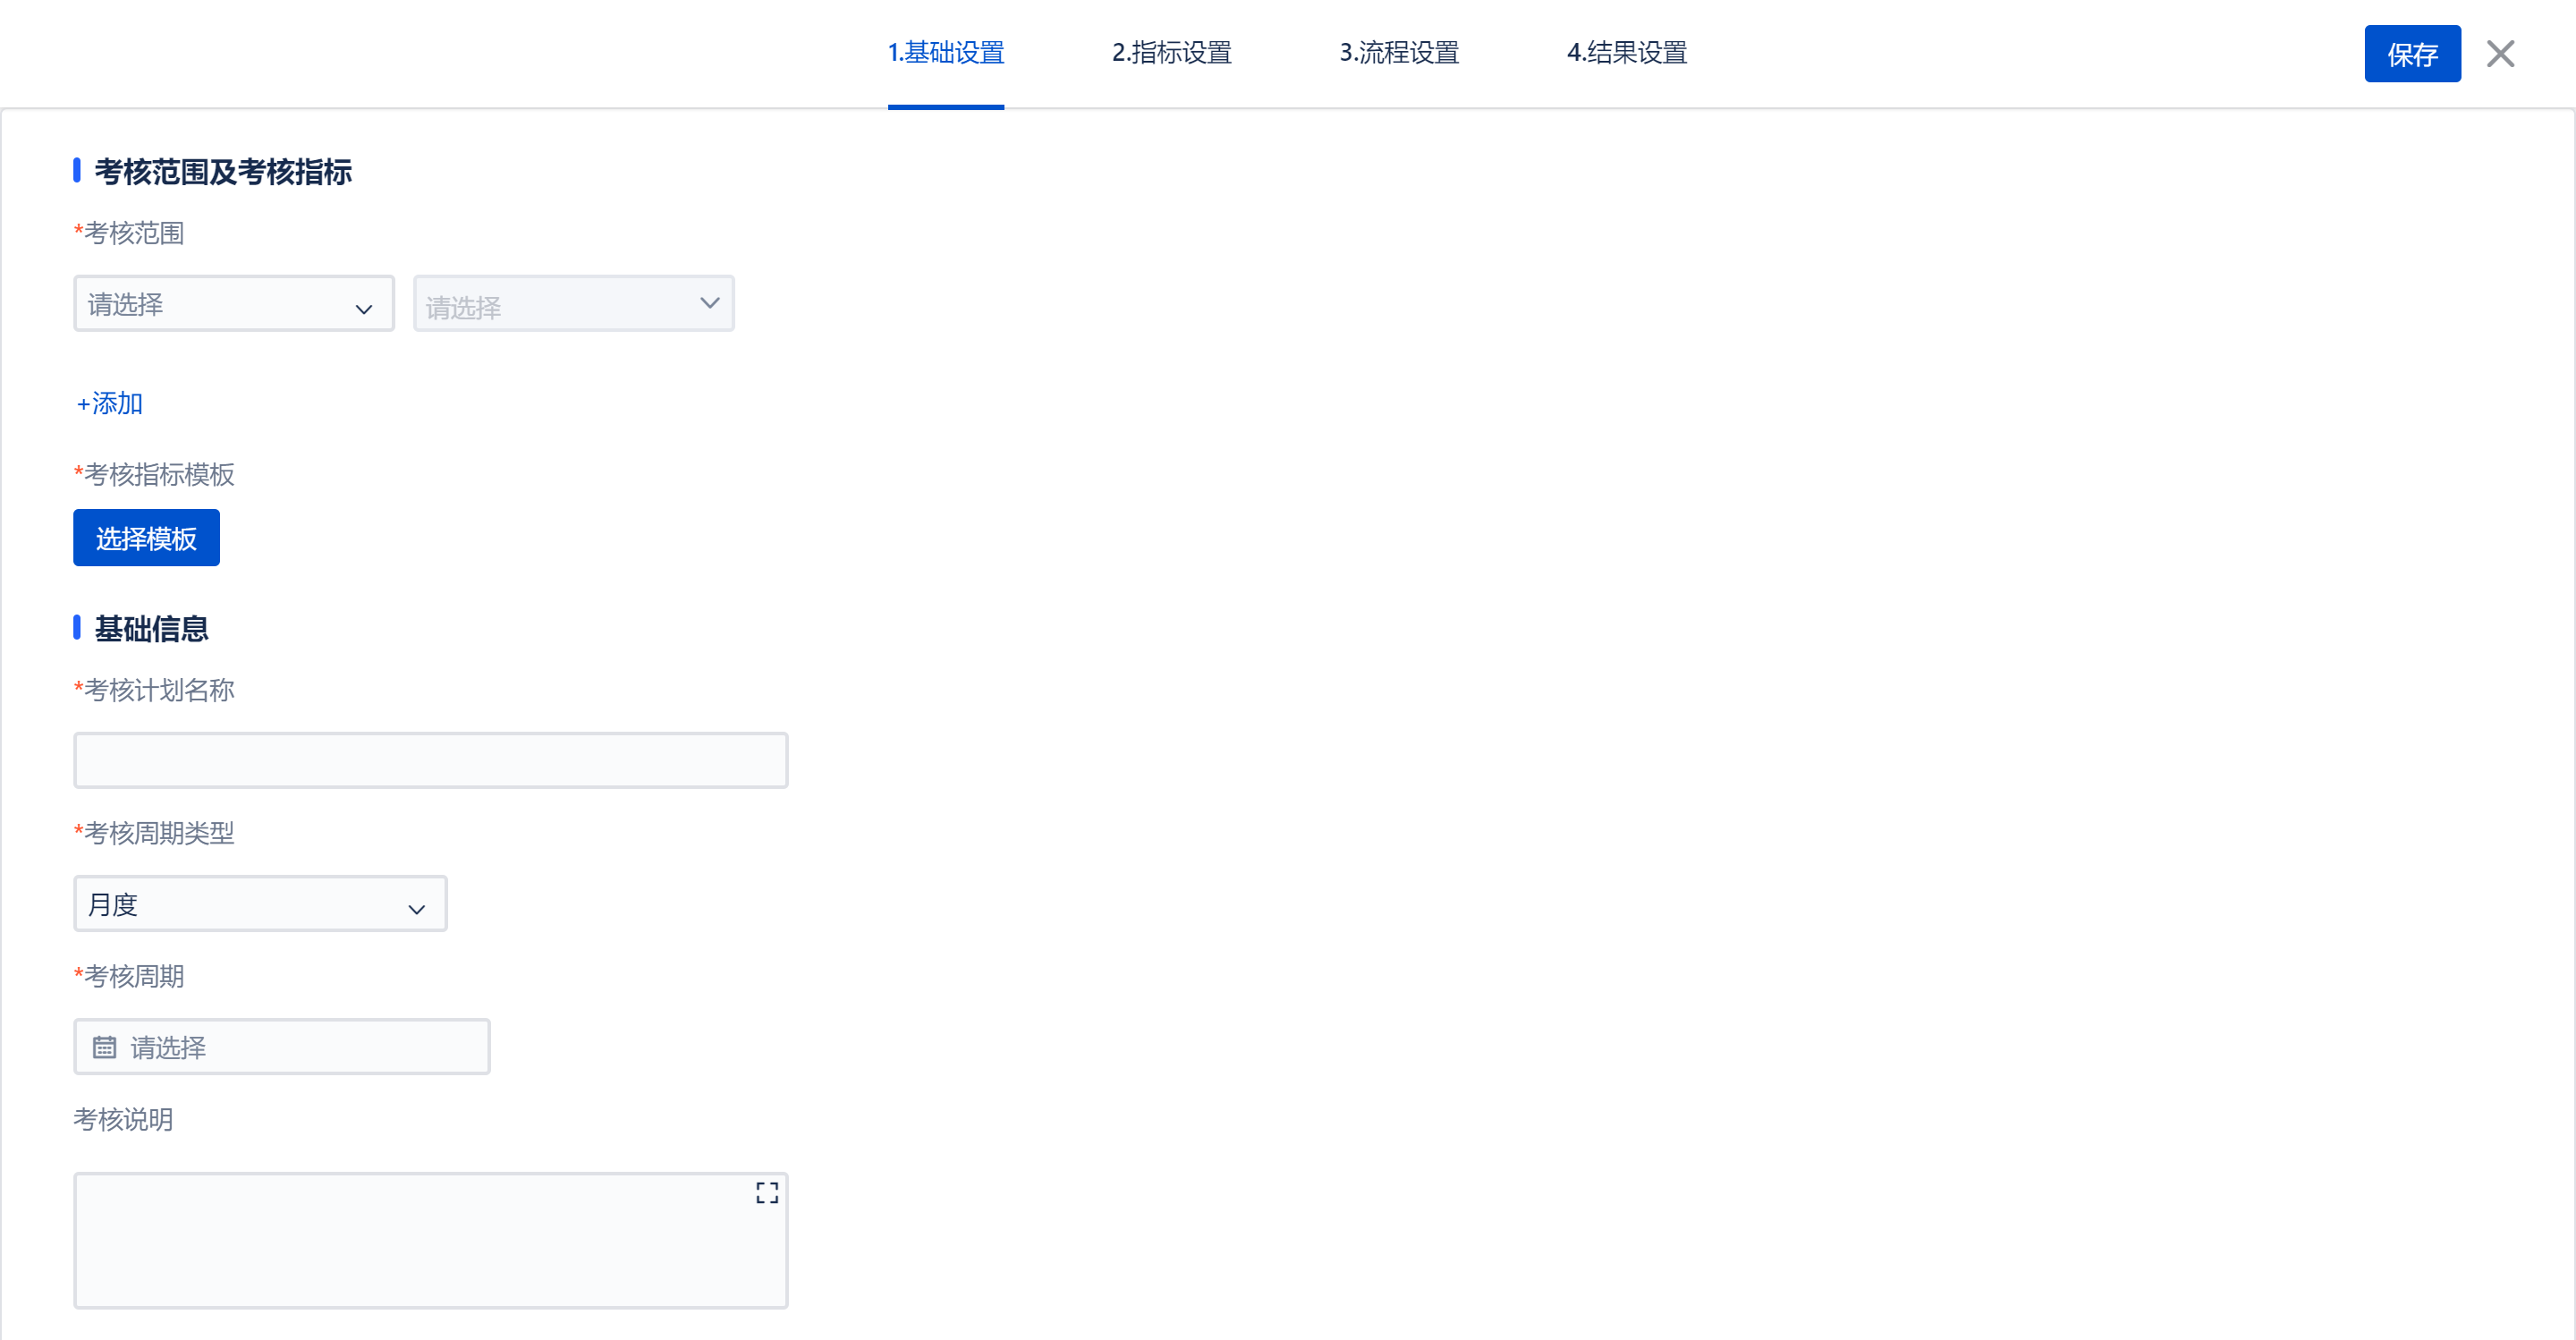The width and height of the screenshot is (2576, 1340).
Task: Select the 4.结果设置 tab
Action: tap(1626, 52)
